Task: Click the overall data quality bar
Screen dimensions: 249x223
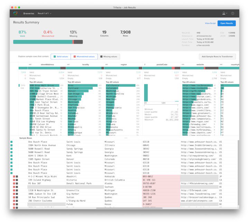Action: point(48,42)
